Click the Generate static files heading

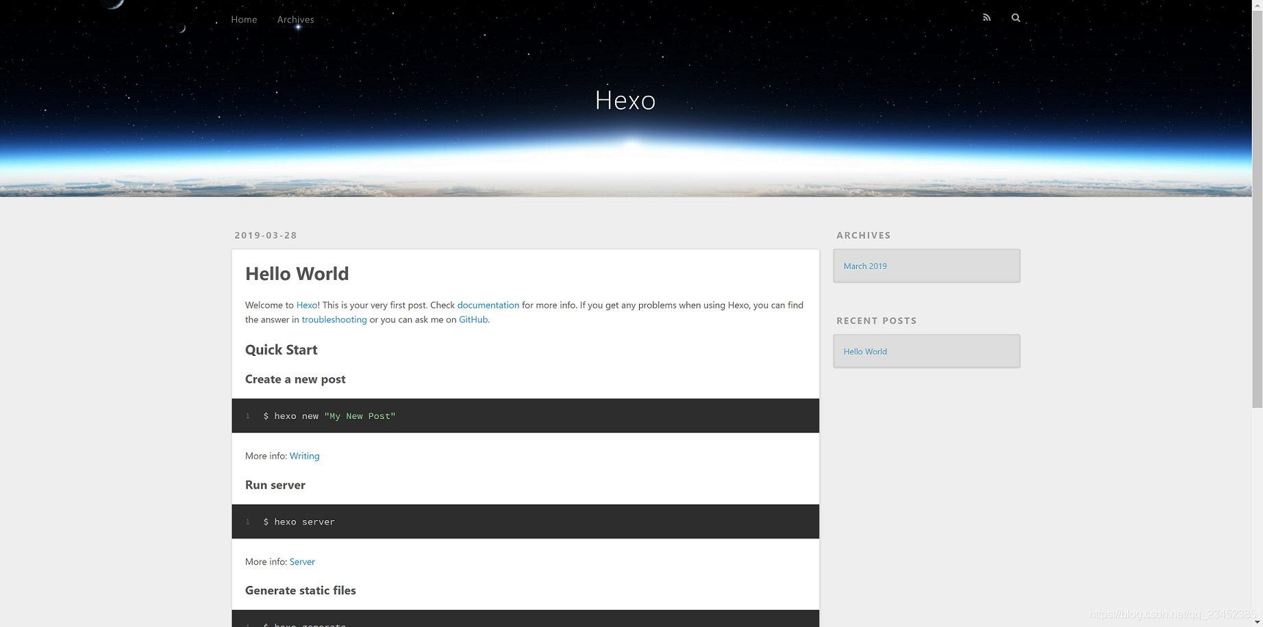click(x=301, y=591)
